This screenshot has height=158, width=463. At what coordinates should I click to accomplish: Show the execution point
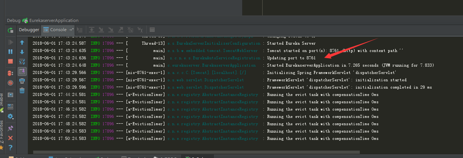click(79, 30)
